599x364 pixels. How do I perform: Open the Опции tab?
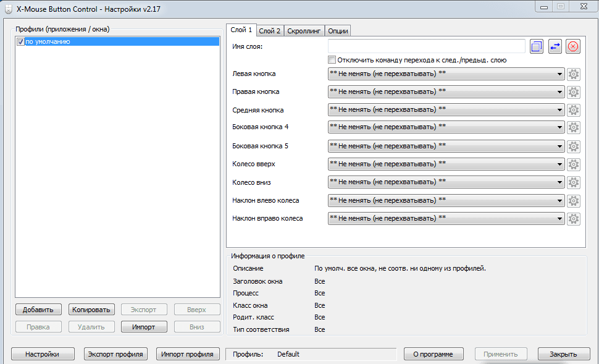point(337,30)
